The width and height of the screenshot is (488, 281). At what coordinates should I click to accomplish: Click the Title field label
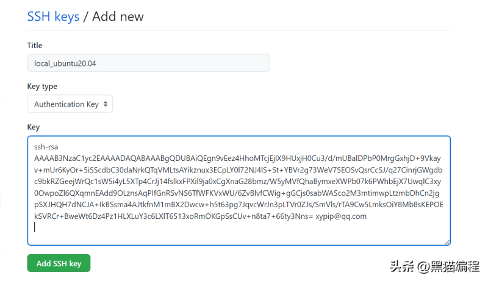tap(35, 45)
